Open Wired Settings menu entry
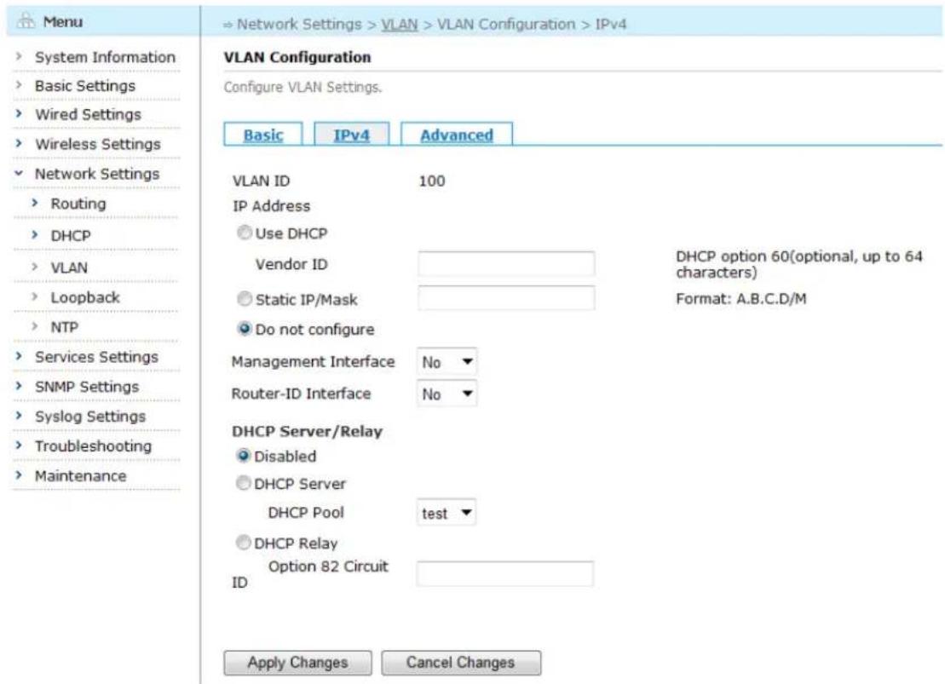The width and height of the screenshot is (945, 684). click(88, 114)
